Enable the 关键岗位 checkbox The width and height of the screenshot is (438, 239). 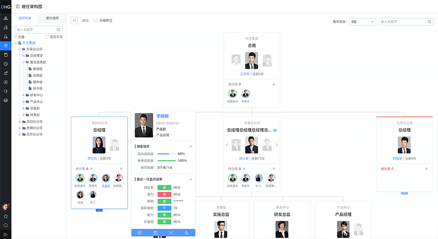(96, 20)
